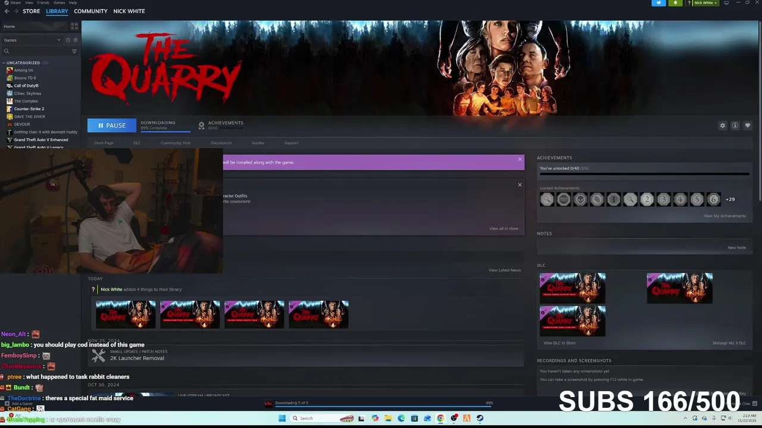Open Chrome from the taskbar
Viewport: 762px width, 428px height.
(441, 418)
